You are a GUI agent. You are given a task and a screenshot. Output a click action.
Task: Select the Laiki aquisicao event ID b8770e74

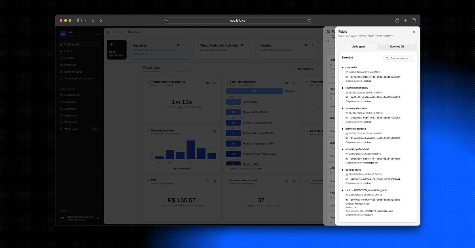(x=375, y=200)
